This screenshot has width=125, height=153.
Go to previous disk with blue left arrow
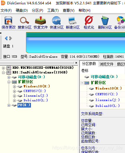click(x=6, y=38)
